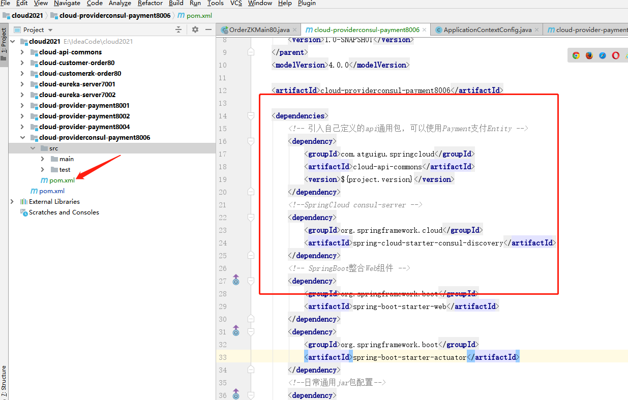The image size is (628, 400).
Task: Click gutter dependency icon at line 36
Action: click(236, 394)
